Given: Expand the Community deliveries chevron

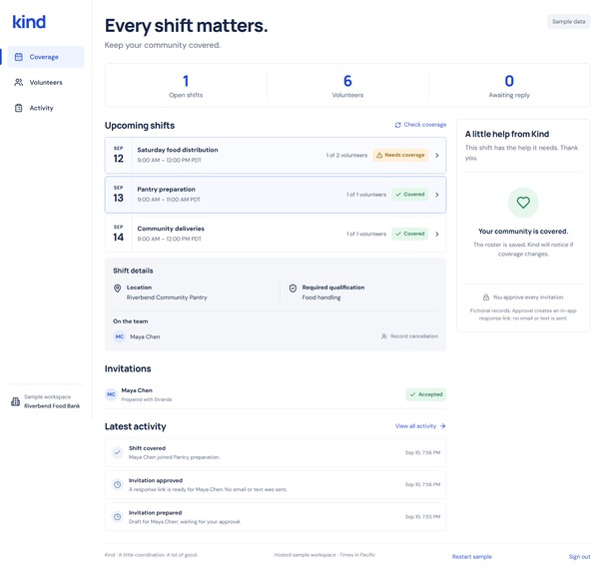Looking at the screenshot, I should [437, 234].
